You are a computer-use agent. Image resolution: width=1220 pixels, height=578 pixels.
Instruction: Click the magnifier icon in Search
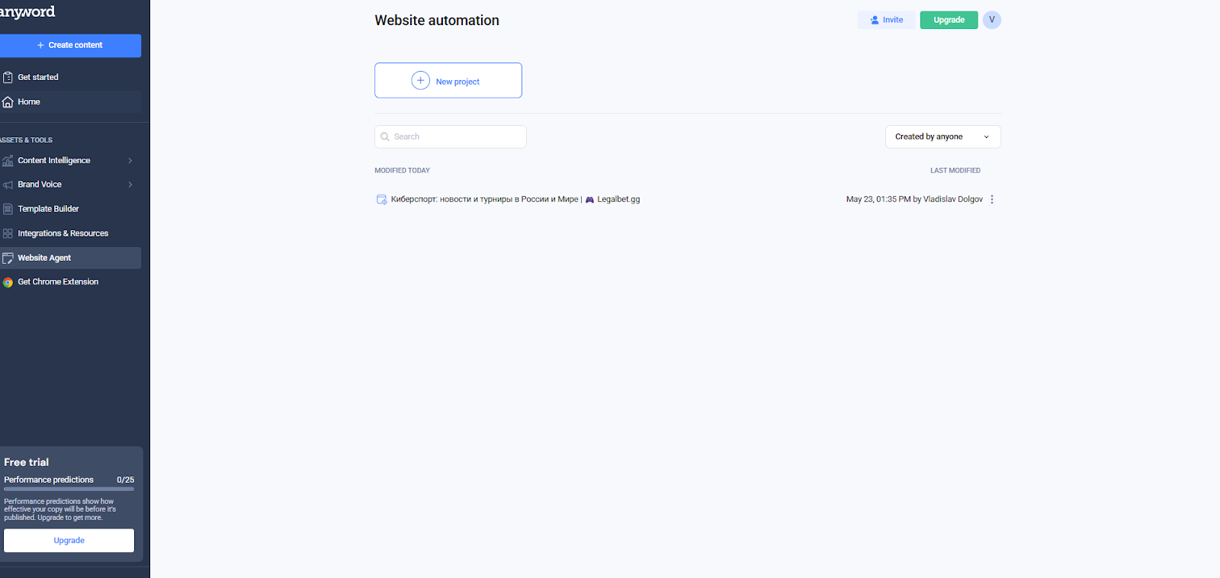[385, 136]
